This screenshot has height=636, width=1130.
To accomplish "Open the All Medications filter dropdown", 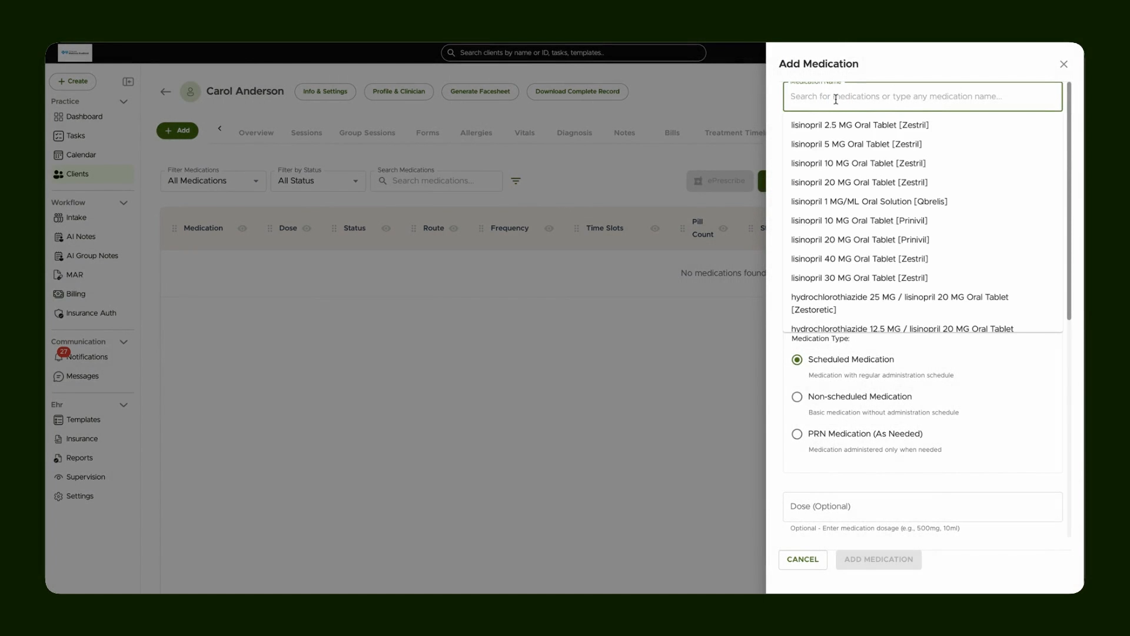I will [213, 181].
